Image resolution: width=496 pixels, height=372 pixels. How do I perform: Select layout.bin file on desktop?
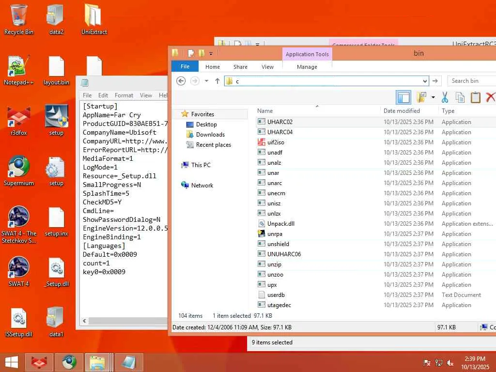point(56,70)
